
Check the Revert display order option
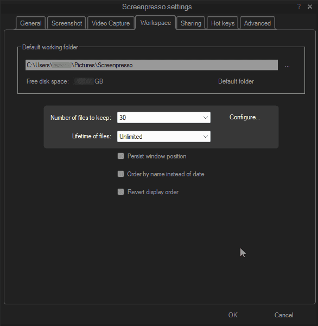(120, 191)
